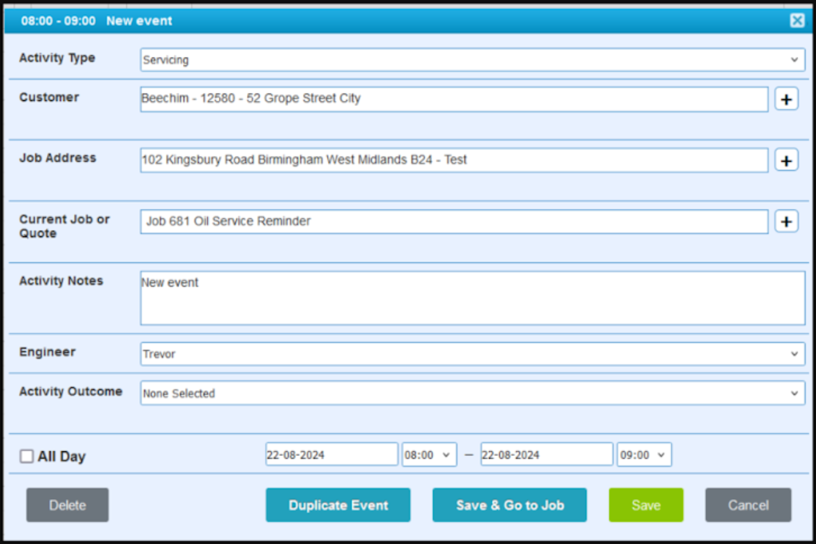Open the Activity Outcome dropdown

coord(472,393)
